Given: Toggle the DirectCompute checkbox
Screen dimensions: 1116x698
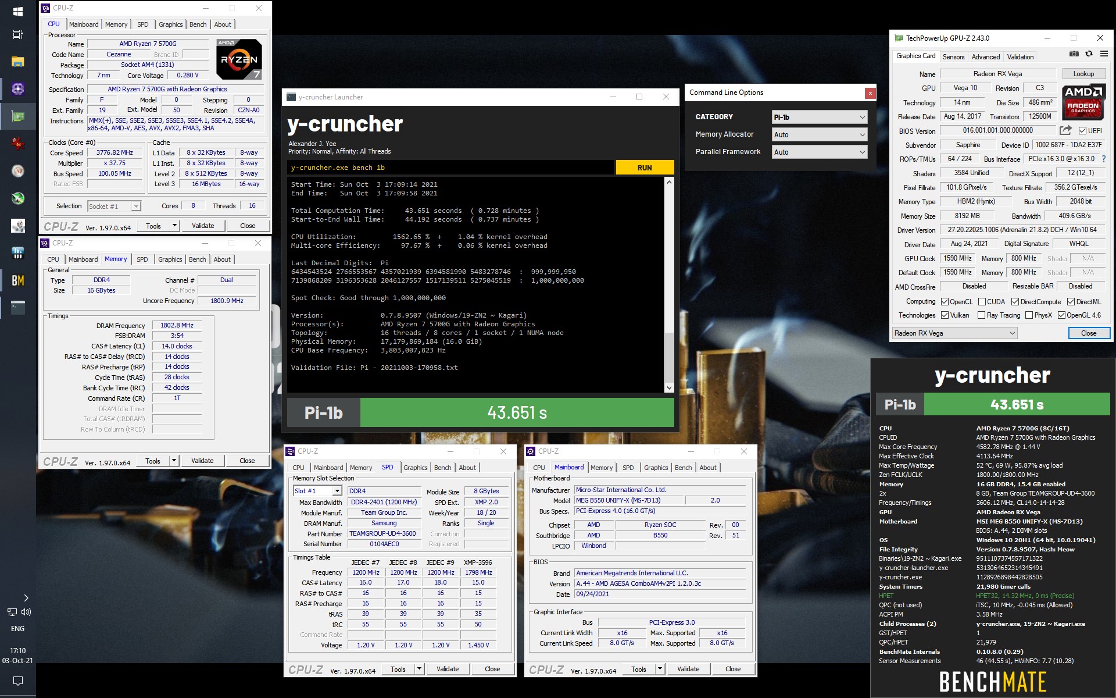Looking at the screenshot, I should point(1015,302).
